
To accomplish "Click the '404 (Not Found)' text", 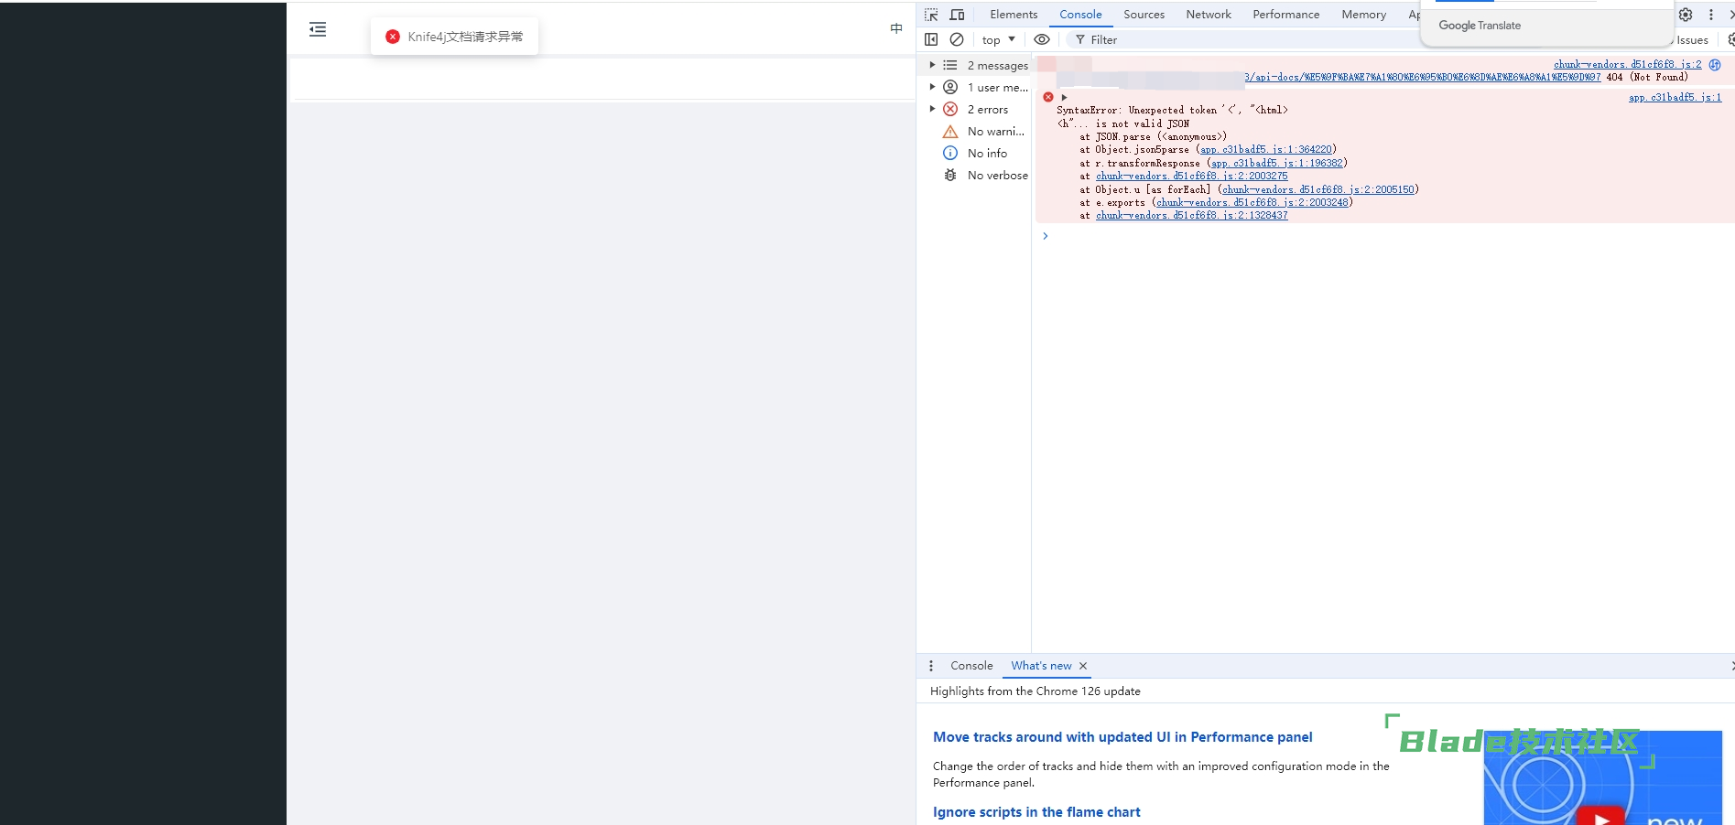I will [1647, 77].
